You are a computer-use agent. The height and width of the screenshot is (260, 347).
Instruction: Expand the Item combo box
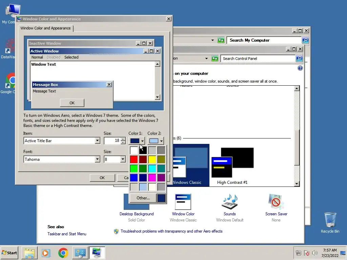(x=97, y=141)
